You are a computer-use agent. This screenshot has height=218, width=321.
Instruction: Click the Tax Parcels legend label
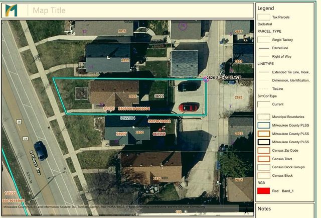pyautogui.click(x=281, y=17)
